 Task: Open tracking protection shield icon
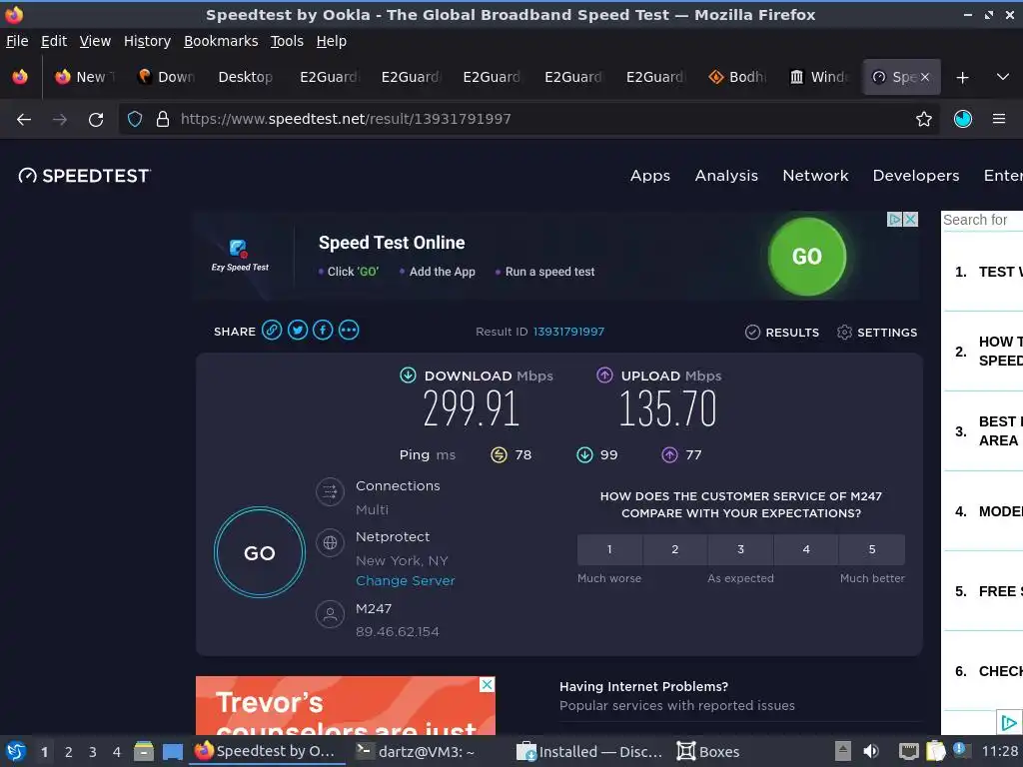click(135, 119)
